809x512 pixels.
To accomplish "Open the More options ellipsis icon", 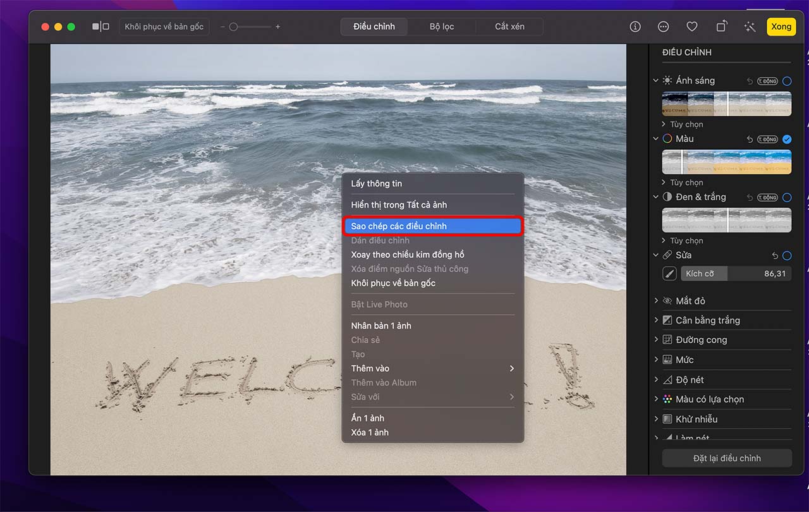I will pos(663,27).
